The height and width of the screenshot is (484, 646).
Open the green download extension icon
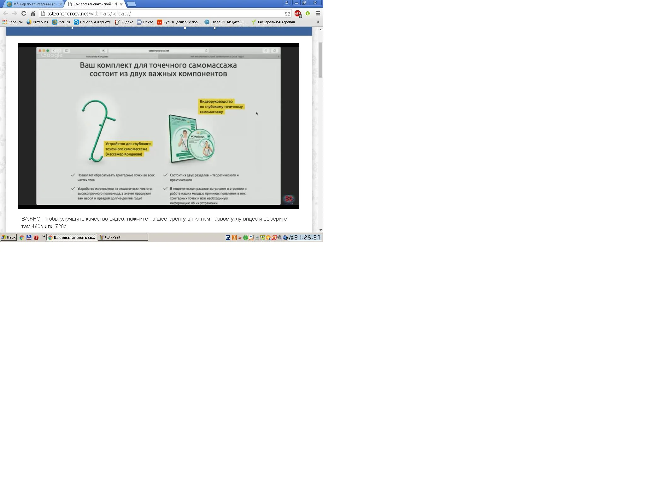click(308, 14)
